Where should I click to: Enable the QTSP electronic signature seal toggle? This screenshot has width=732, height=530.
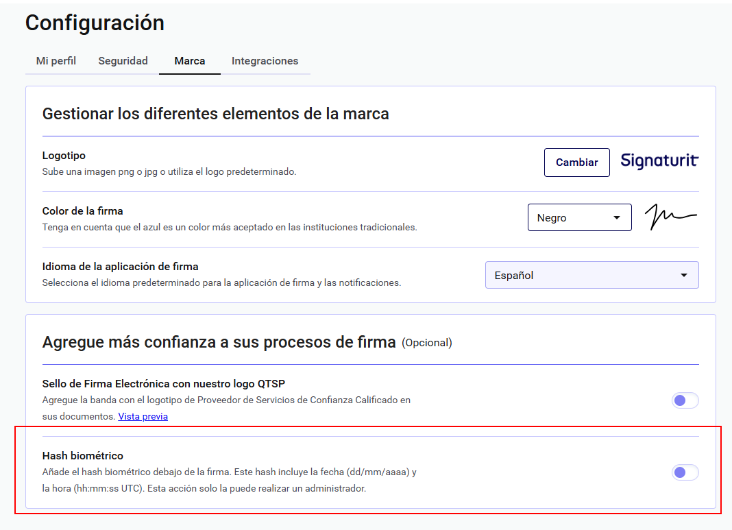pos(685,400)
